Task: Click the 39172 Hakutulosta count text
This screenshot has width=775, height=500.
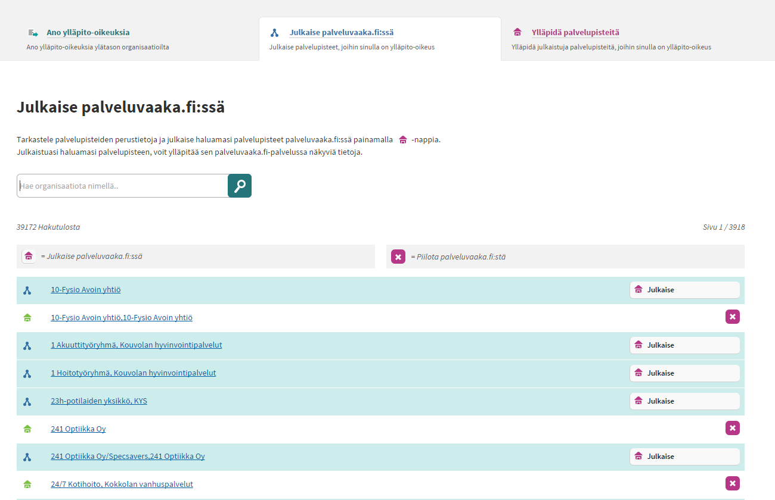Action: tap(48, 227)
